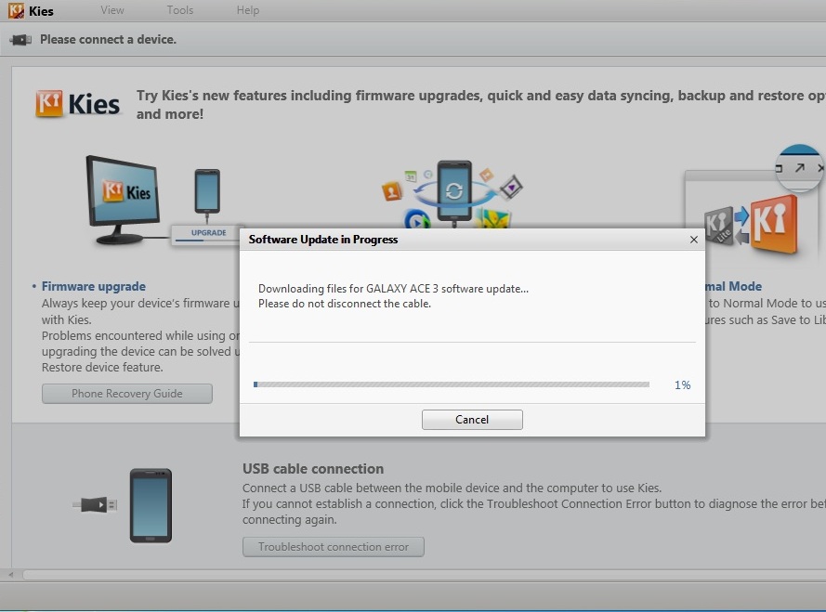The width and height of the screenshot is (826, 612).
Task: Click the horizontal scrollbar track
Action: pos(424,575)
